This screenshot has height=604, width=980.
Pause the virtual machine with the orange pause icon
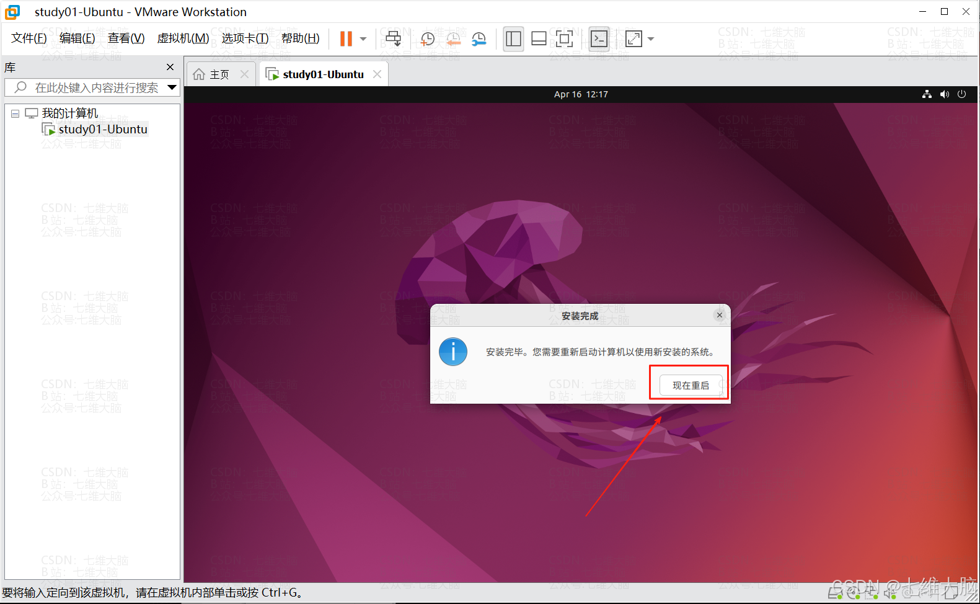point(346,38)
